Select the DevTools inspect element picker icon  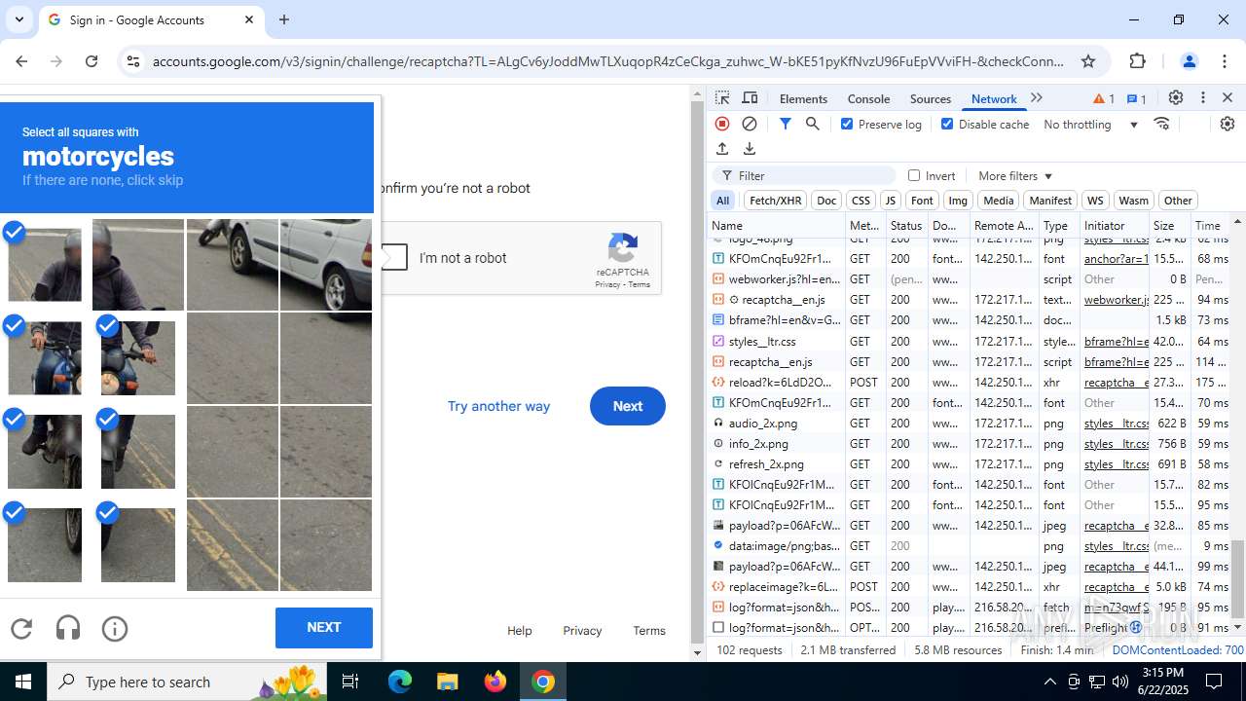point(722,98)
